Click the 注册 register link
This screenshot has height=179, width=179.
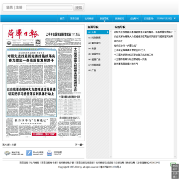(19, 7)
